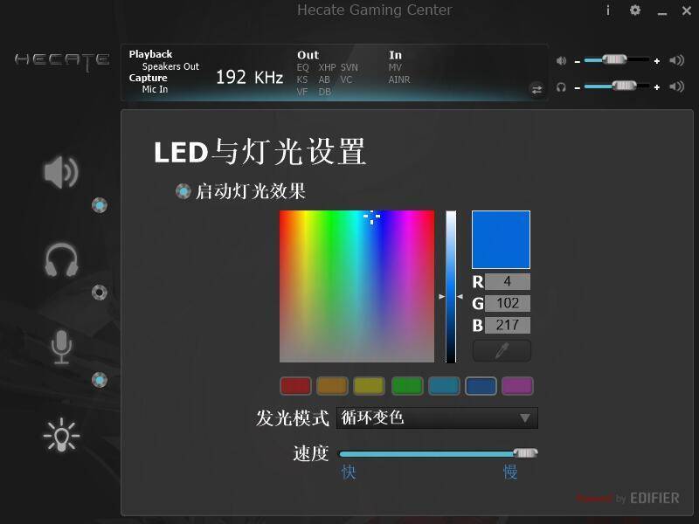Toggle the microphone input jack indicator

point(100,380)
